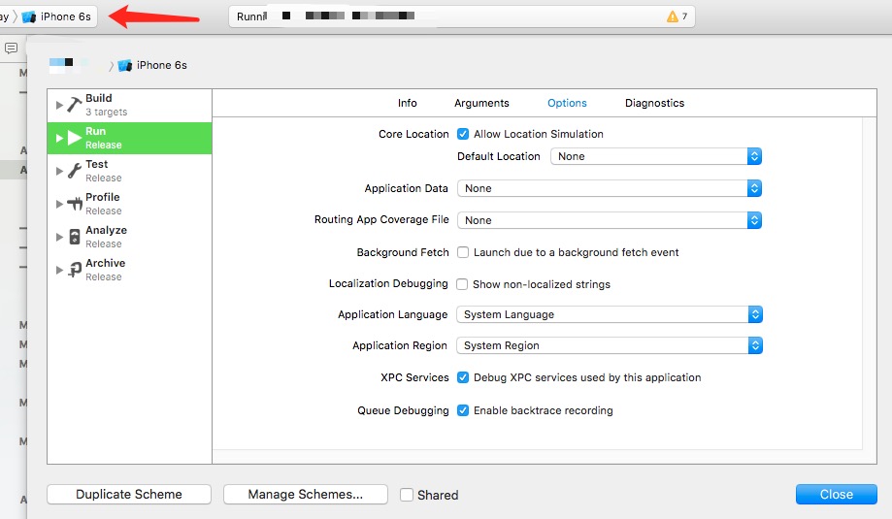The image size is (892, 519).
Task: Click iPhone 6s destination label in breadcrumb
Action: [161, 65]
